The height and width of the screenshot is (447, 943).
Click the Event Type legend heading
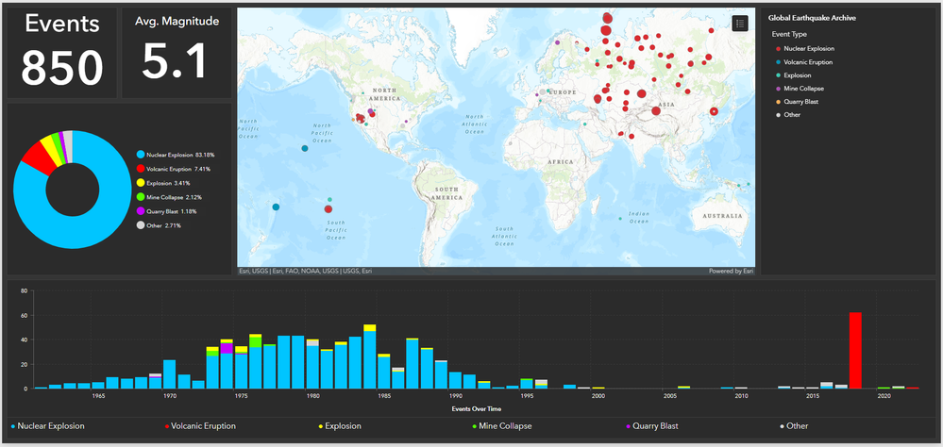(x=789, y=34)
